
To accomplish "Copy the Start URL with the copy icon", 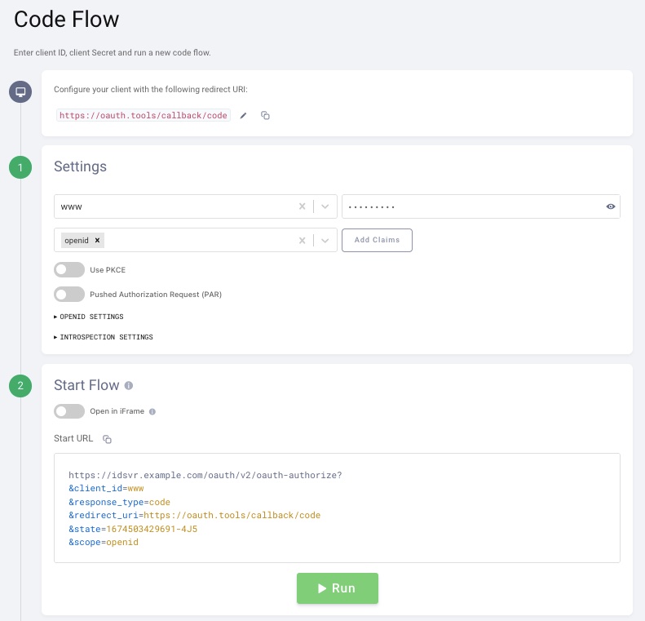I will [x=107, y=439].
